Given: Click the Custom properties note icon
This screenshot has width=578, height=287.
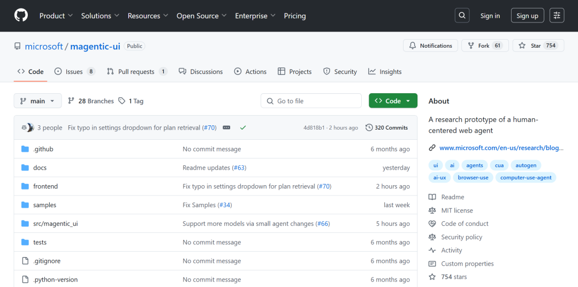Looking at the screenshot, I should 432,263.
